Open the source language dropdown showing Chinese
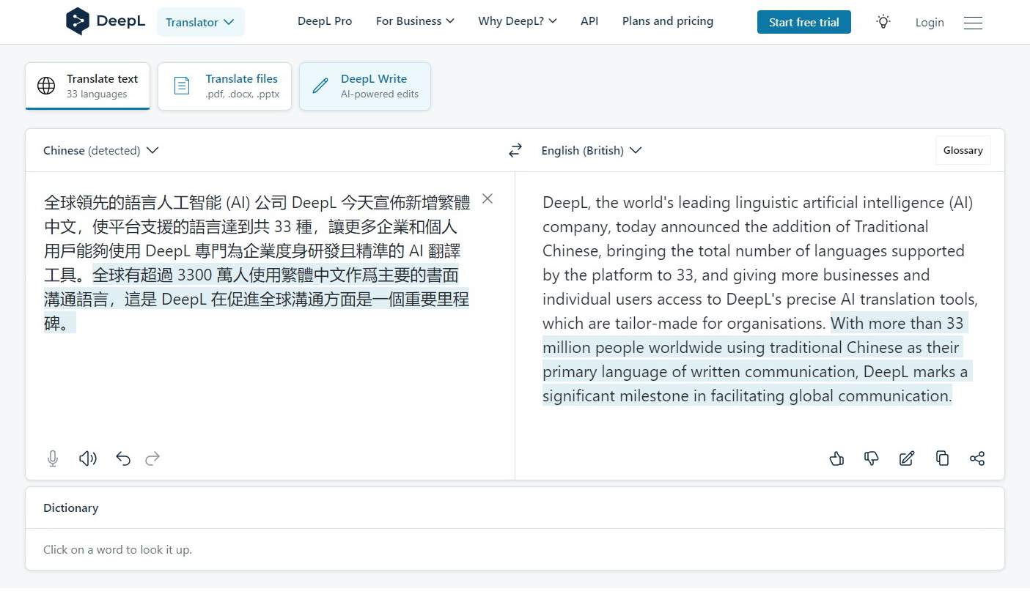Viewport: 1030px width, 591px height. click(100, 150)
